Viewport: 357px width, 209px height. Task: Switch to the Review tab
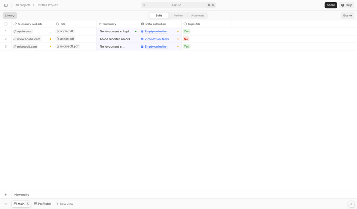click(x=178, y=16)
